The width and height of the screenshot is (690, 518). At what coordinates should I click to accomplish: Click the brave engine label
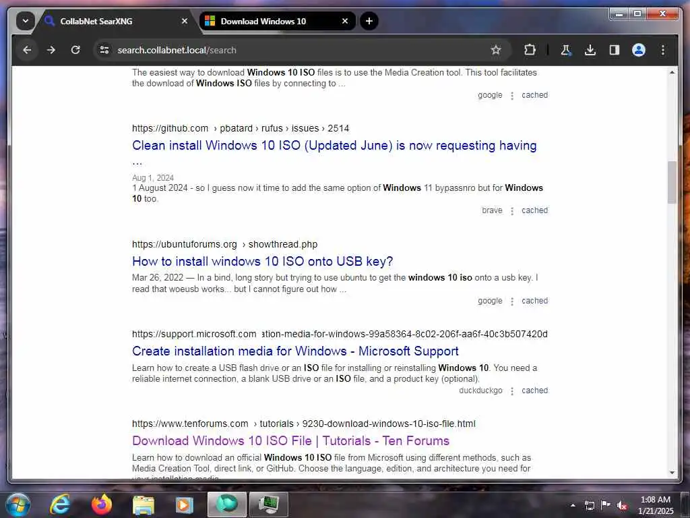492,210
